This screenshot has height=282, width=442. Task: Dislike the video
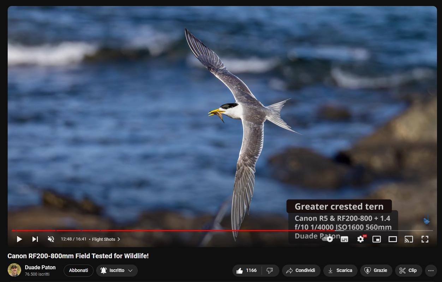pyautogui.click(x=270, y=270)
